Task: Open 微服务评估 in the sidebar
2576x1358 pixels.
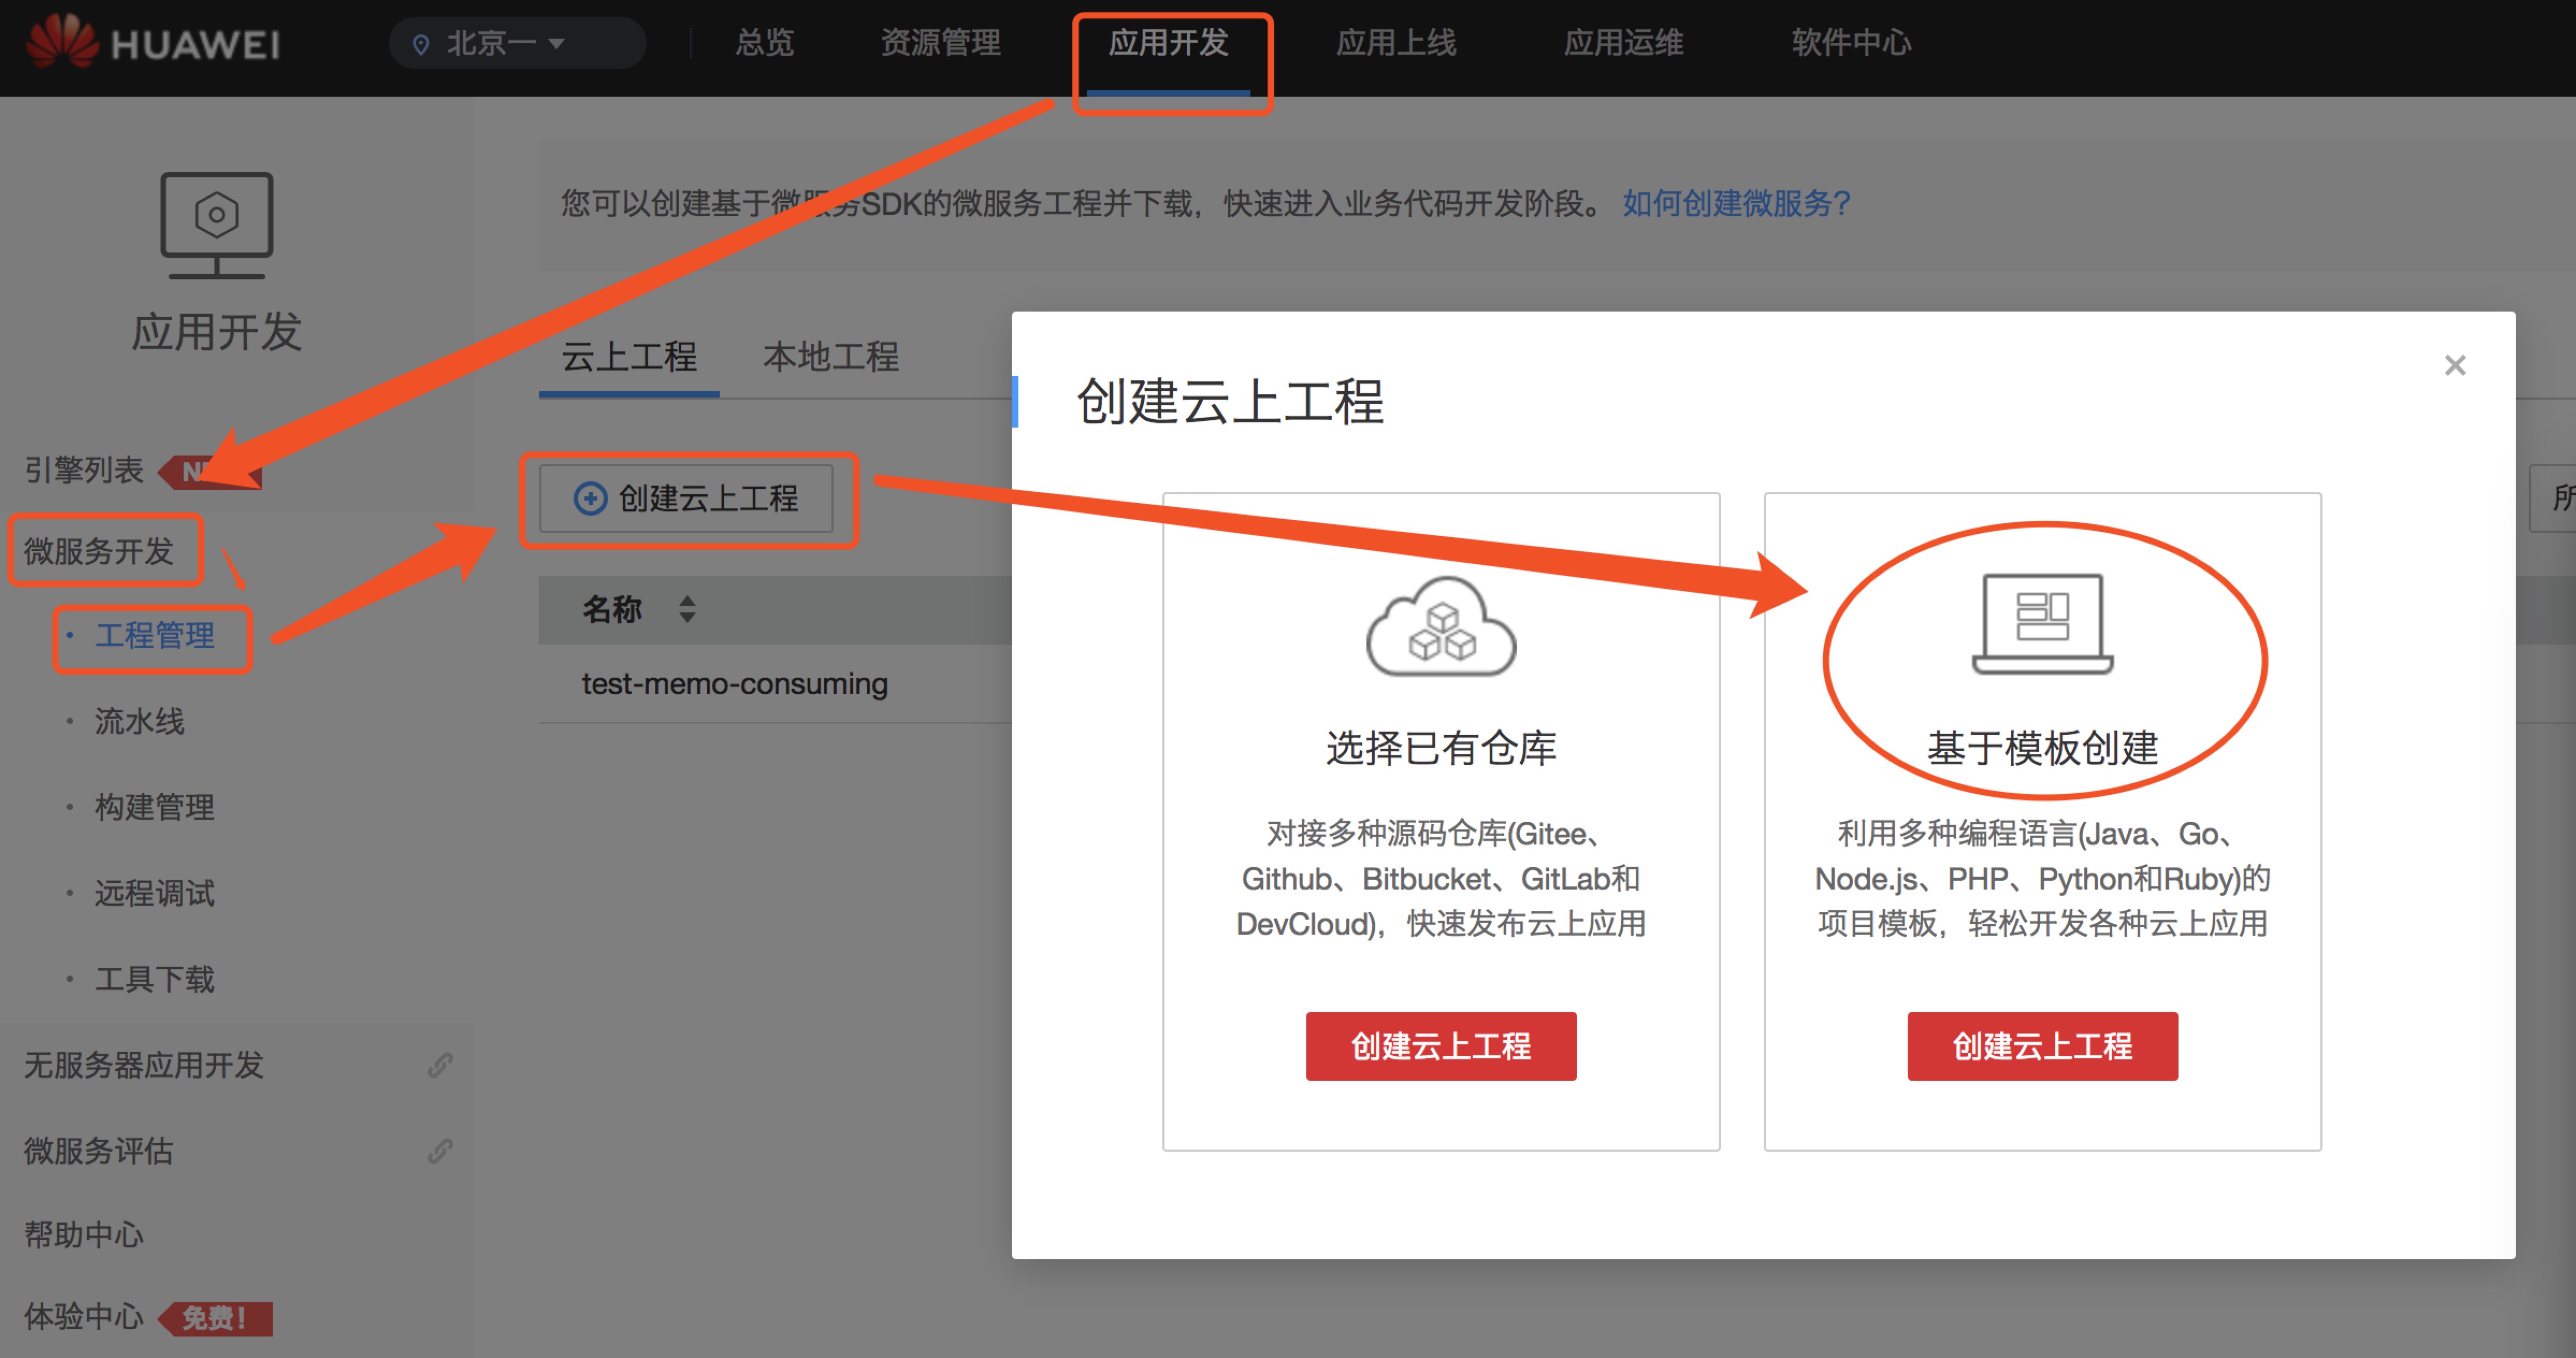Action: [98, 1151]
